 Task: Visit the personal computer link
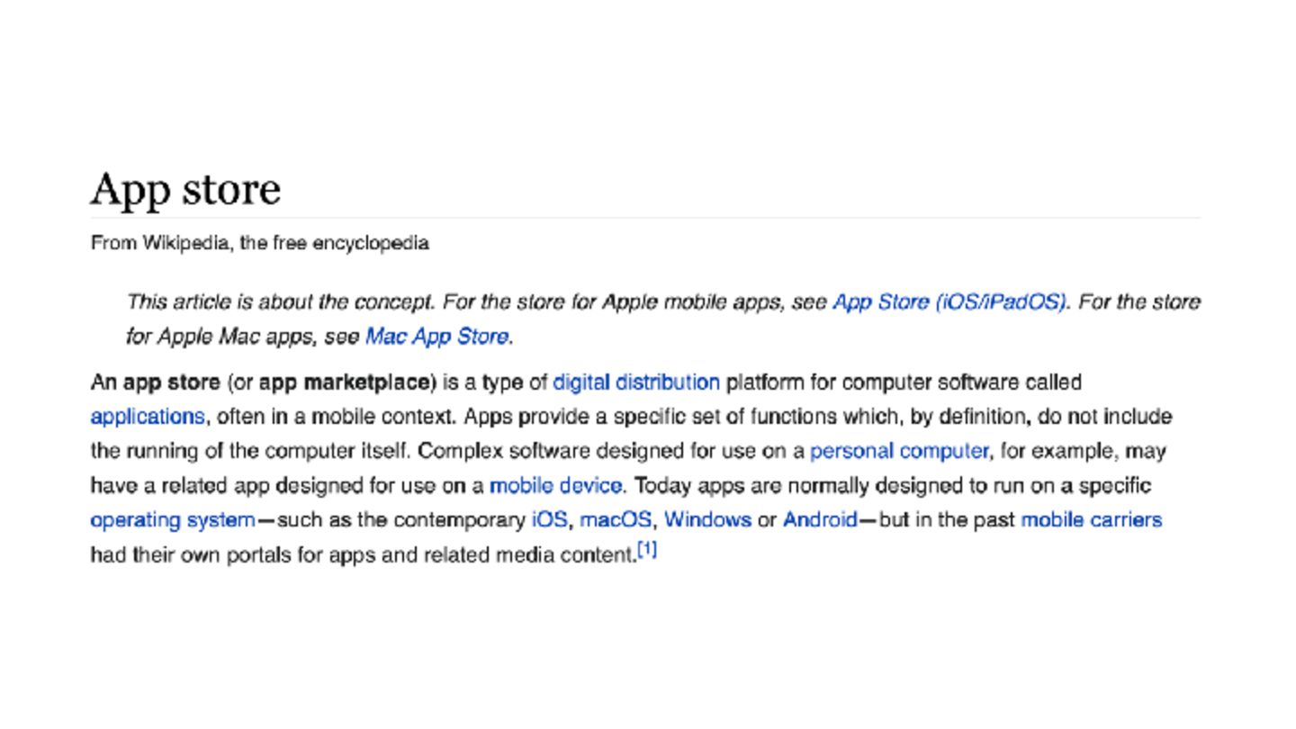899,451
